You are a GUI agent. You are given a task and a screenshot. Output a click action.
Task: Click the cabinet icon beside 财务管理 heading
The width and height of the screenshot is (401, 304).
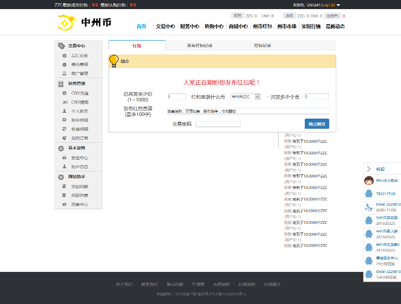tap(61, 84)
